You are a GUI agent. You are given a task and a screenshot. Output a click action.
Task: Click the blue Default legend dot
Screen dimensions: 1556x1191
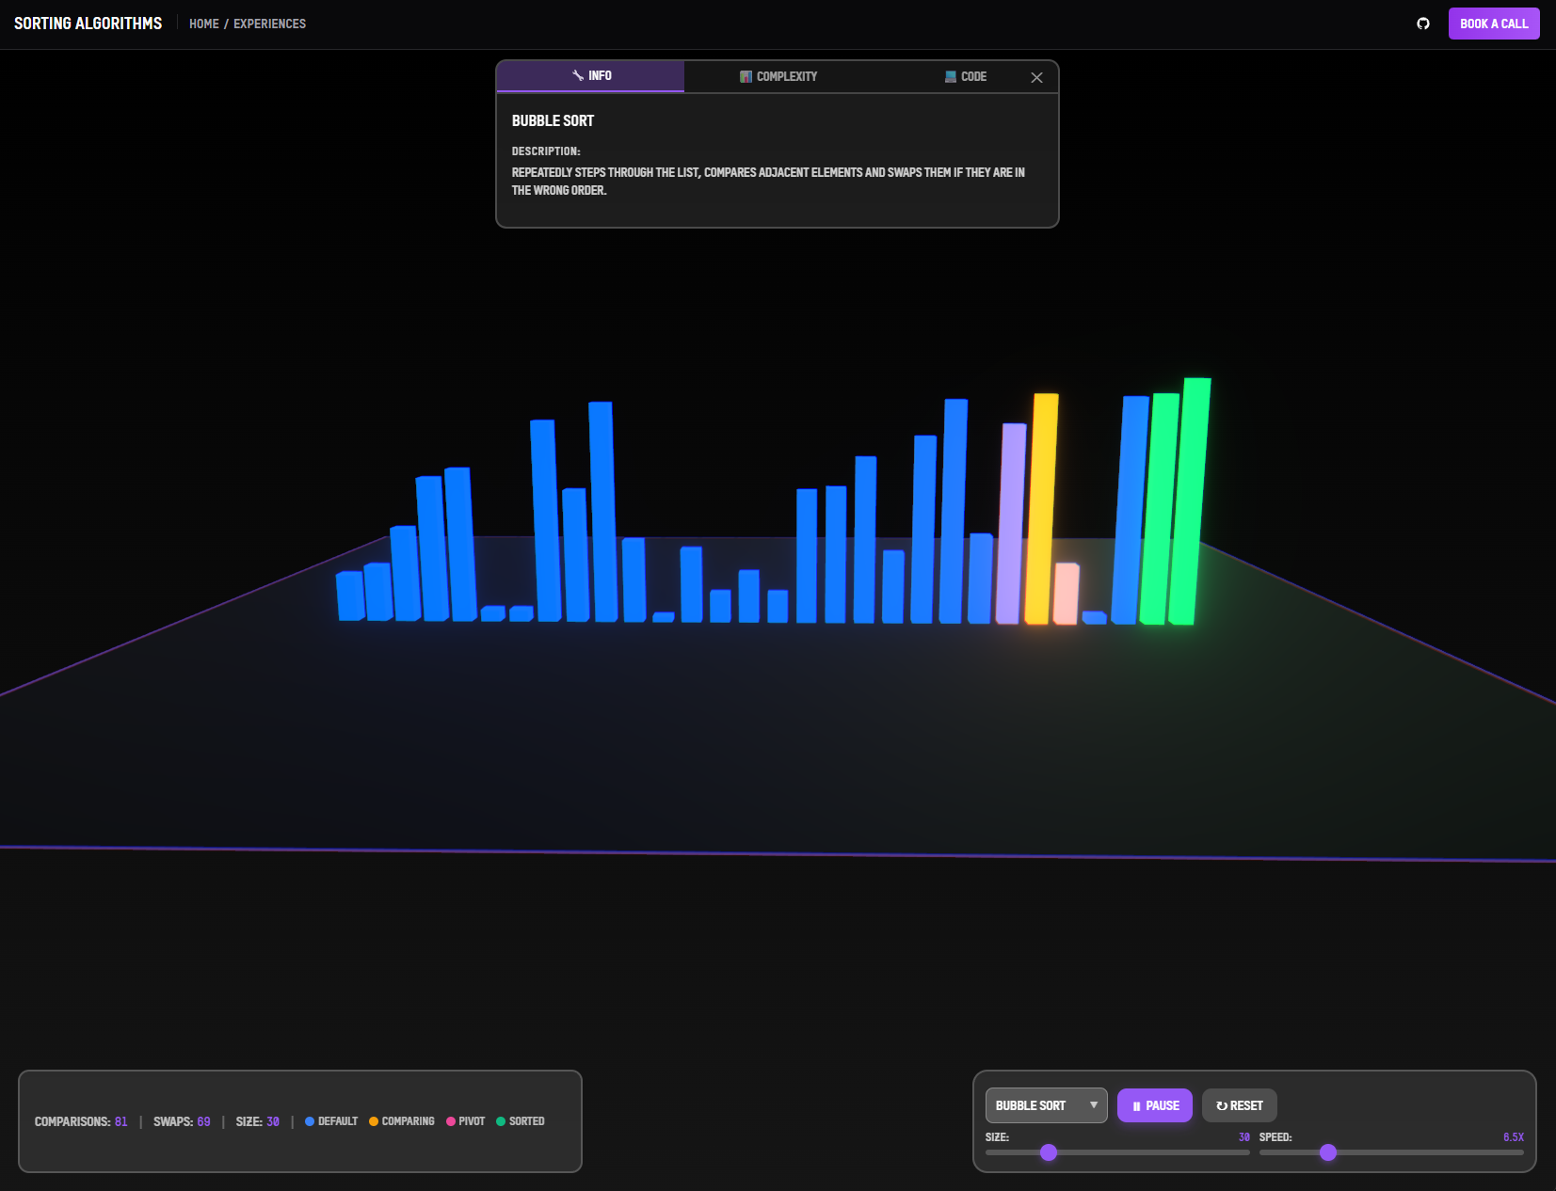coord(310,1121)
